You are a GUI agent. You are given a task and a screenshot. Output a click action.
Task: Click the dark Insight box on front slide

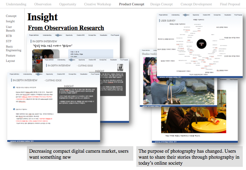(x=77, y=100)
